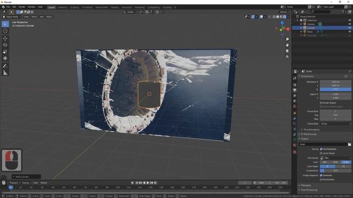Select the Select Box tool in the left toolbar
353x198 pixels.
(x=5, y=24)
